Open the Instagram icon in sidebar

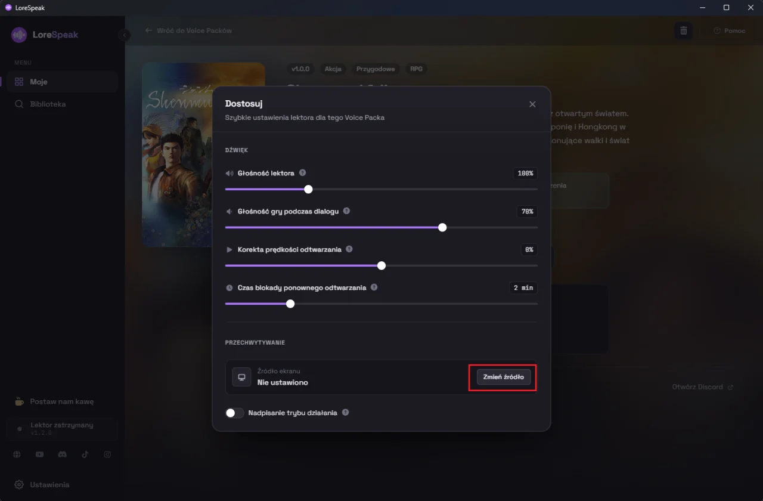tap(107, 454)
